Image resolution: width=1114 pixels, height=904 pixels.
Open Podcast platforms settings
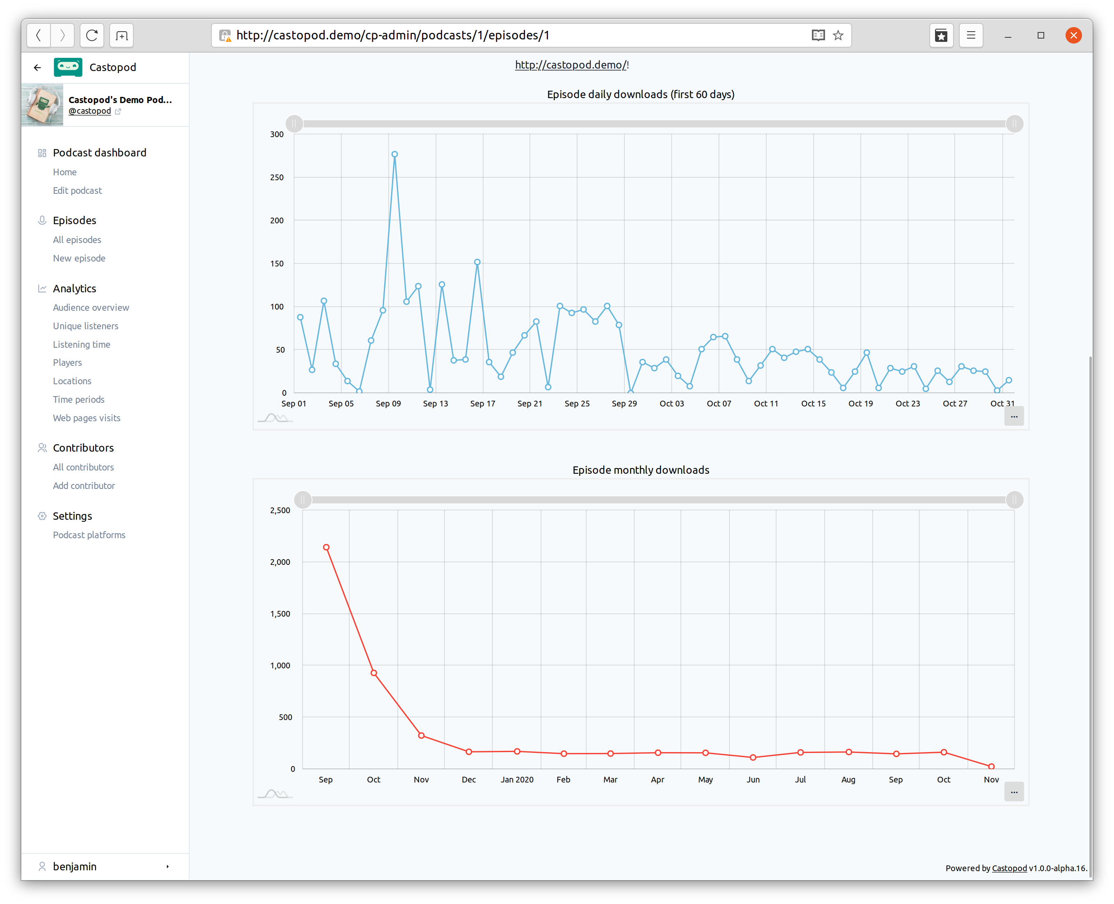(x=89, y=535)
